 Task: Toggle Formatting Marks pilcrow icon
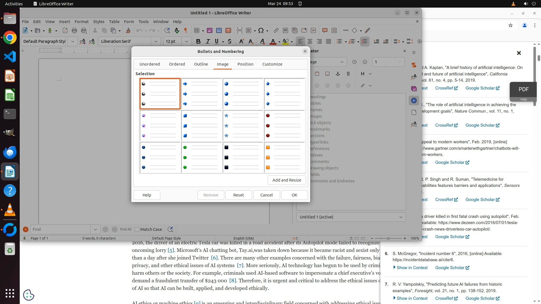click(185, 30)
